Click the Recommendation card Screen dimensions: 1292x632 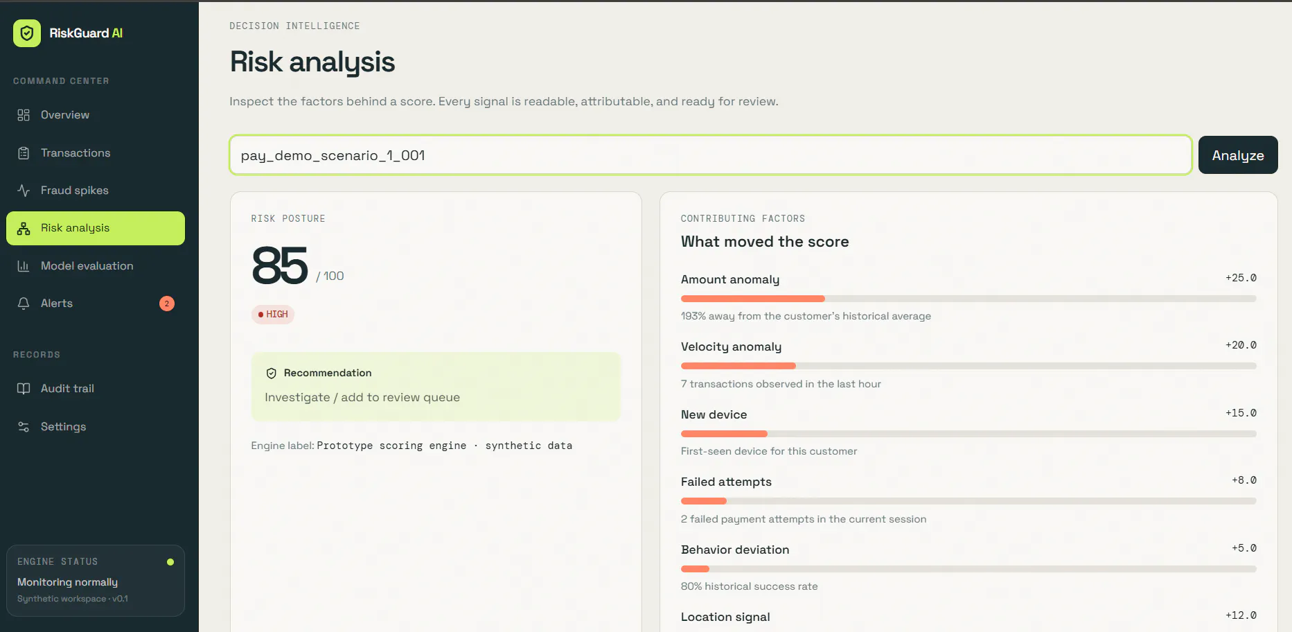436,387
